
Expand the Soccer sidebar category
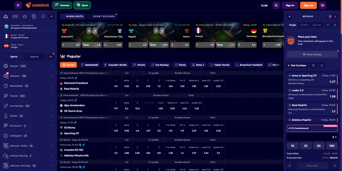[28, 66]
